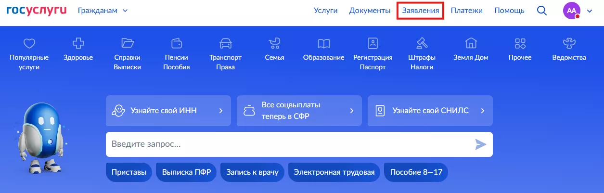The width and height of the screenshot is (604, 193).
Task: Open the Прочее grid icon
Action: pyautogui.click(x=520, y=44)
